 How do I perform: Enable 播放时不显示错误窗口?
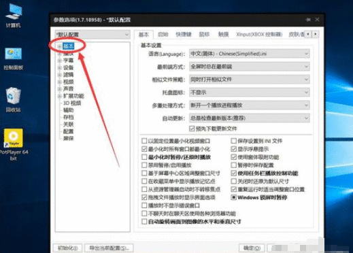[144, 205]
